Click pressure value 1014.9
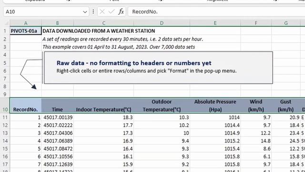Viewport: 305px width, 172px height. click(215, 133)
